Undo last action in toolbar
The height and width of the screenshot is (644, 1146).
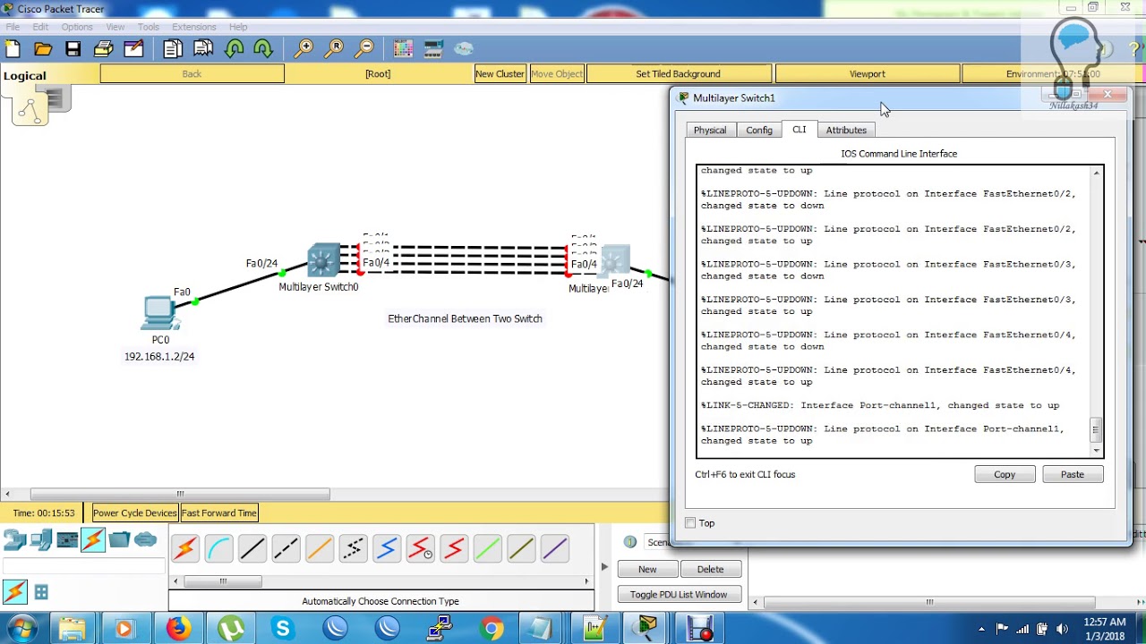click(234, 48)
